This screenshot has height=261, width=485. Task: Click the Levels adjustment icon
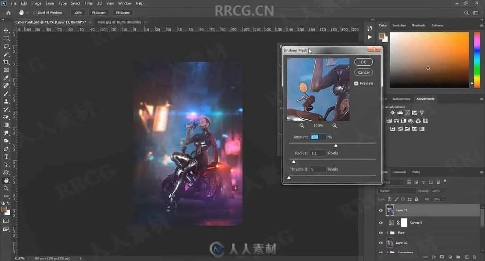pos(400,112)
